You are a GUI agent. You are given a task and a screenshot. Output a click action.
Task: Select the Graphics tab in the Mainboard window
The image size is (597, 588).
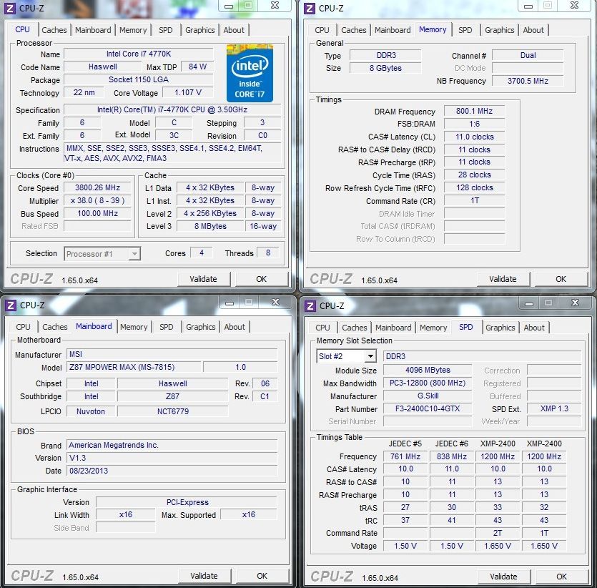tap(201, 327)
